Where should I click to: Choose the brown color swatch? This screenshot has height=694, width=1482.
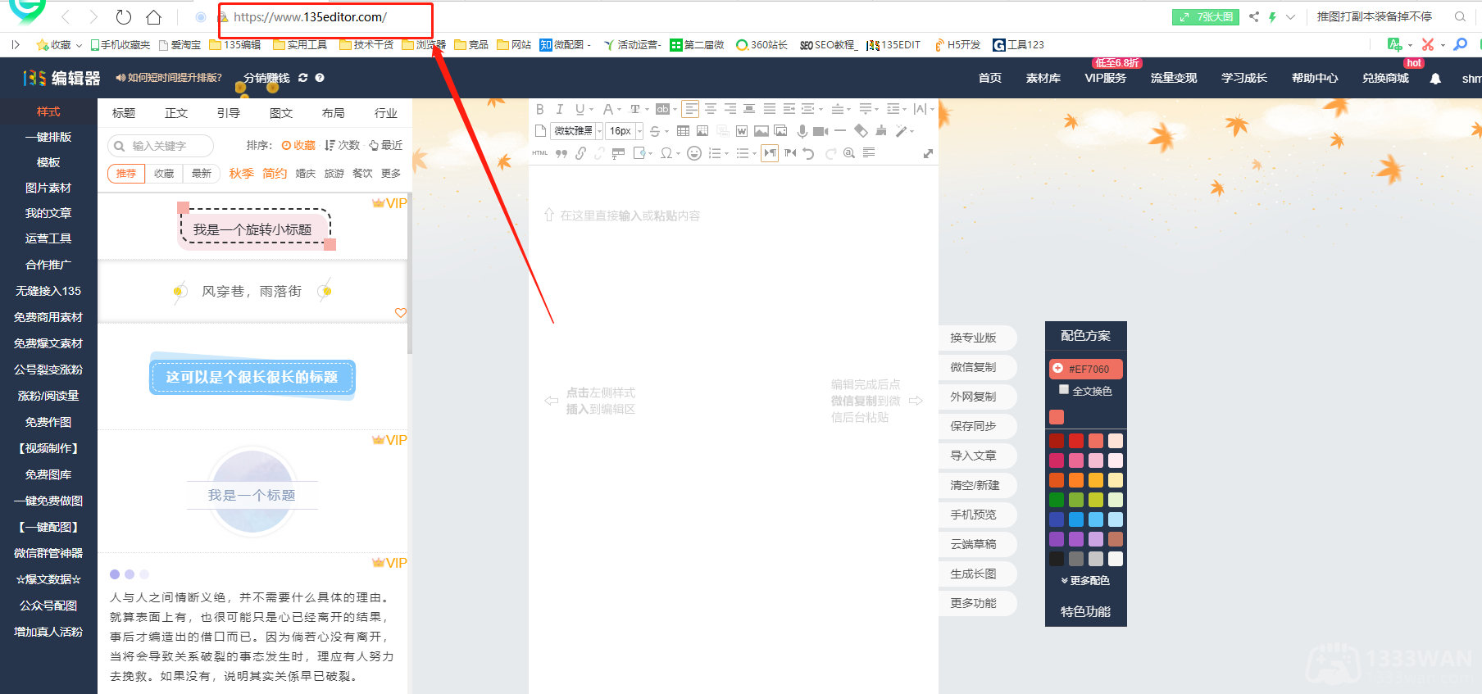[x=1116, y=539]
